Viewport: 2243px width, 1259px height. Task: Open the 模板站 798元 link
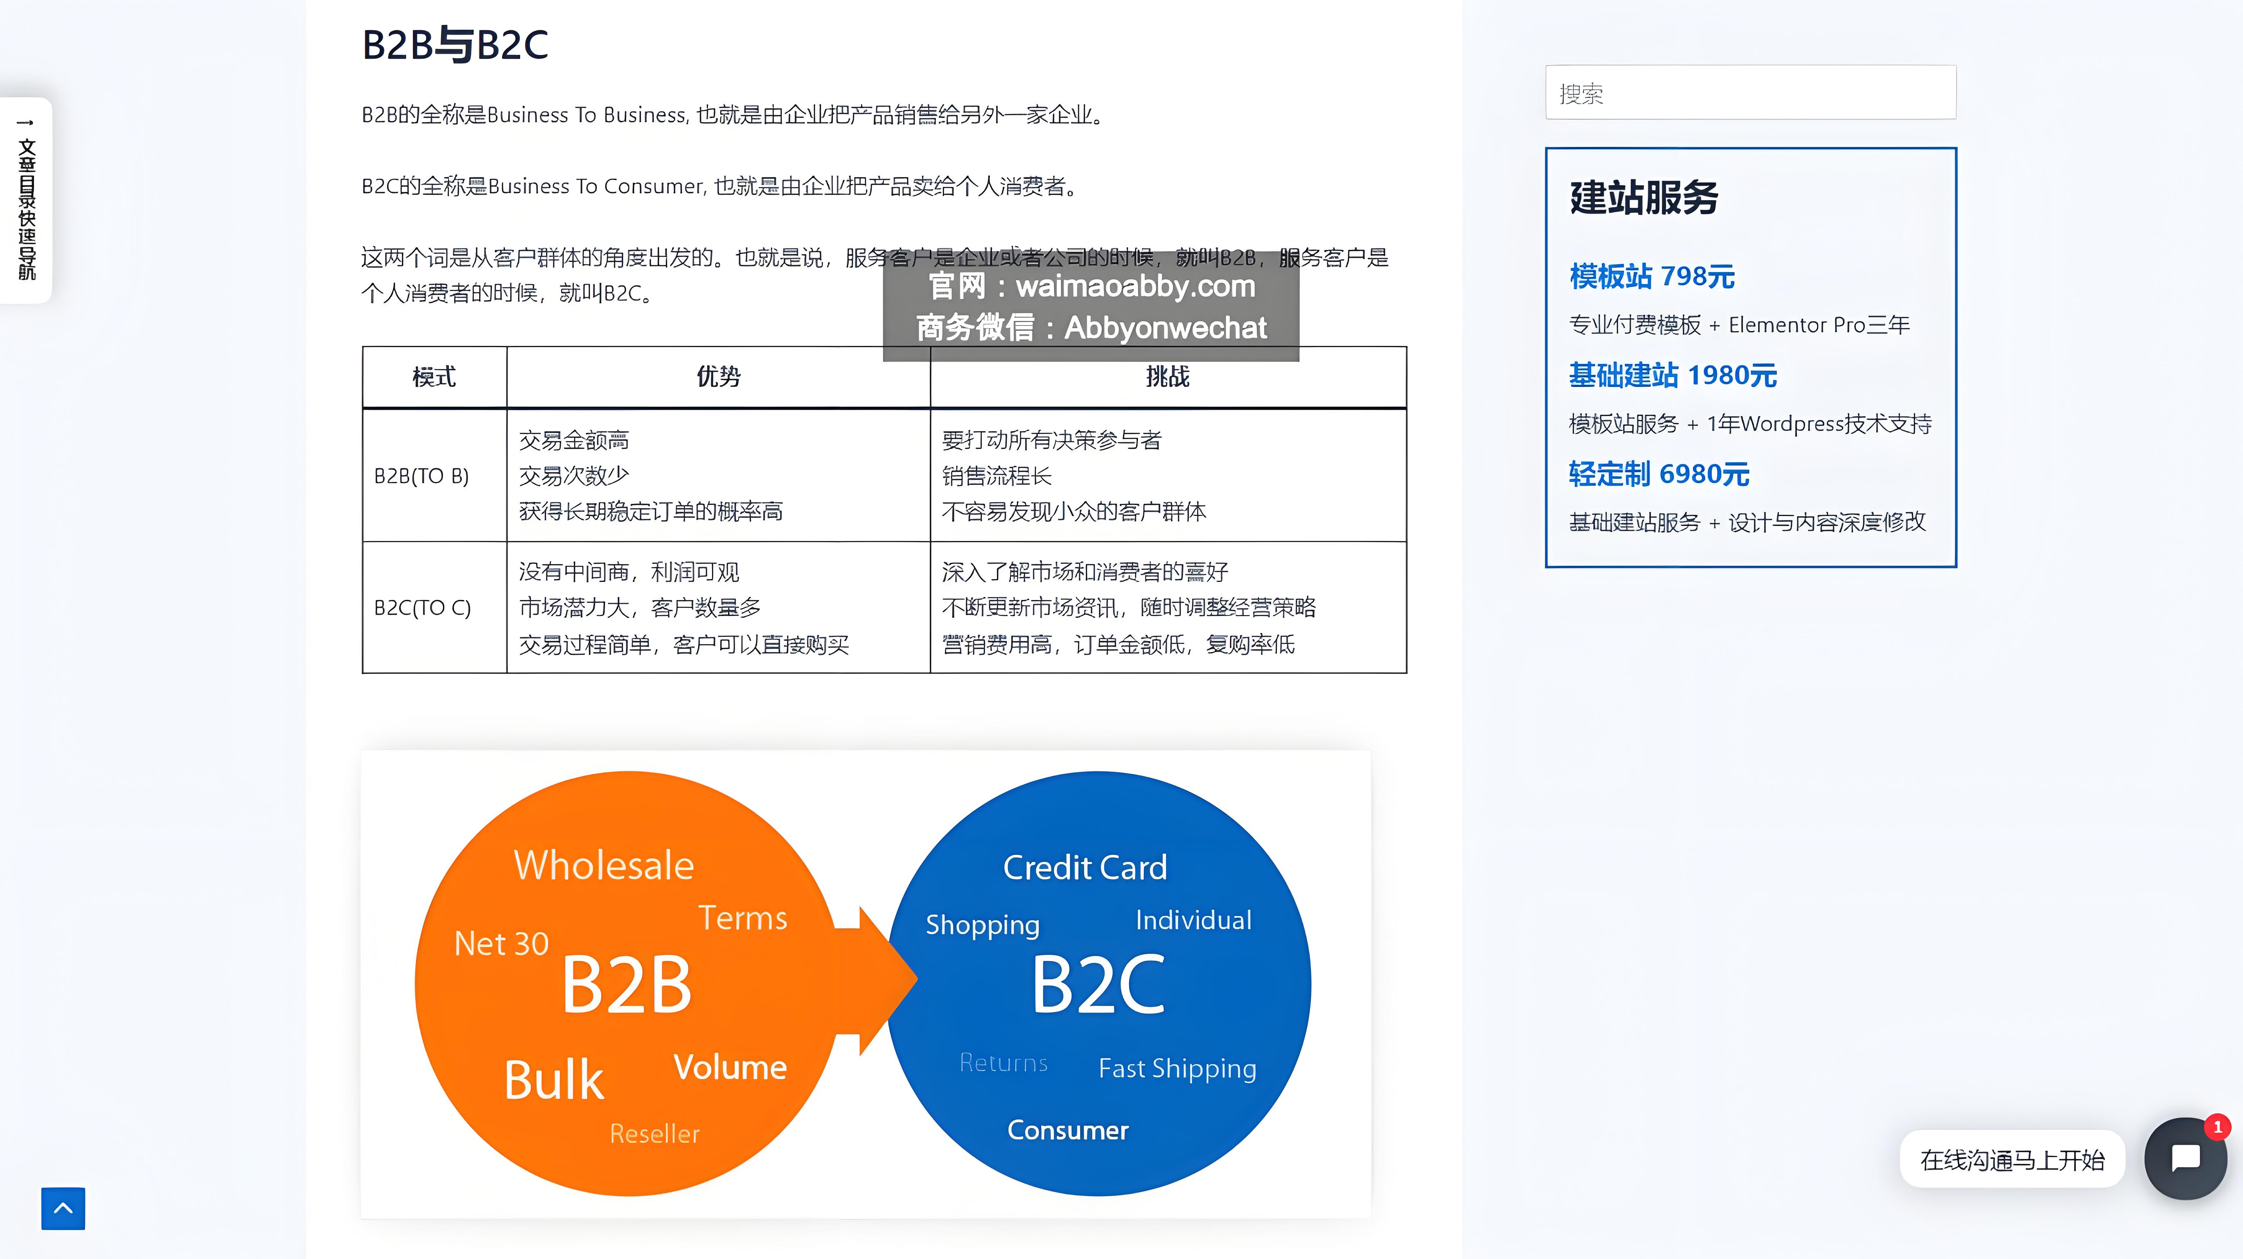1651,276
